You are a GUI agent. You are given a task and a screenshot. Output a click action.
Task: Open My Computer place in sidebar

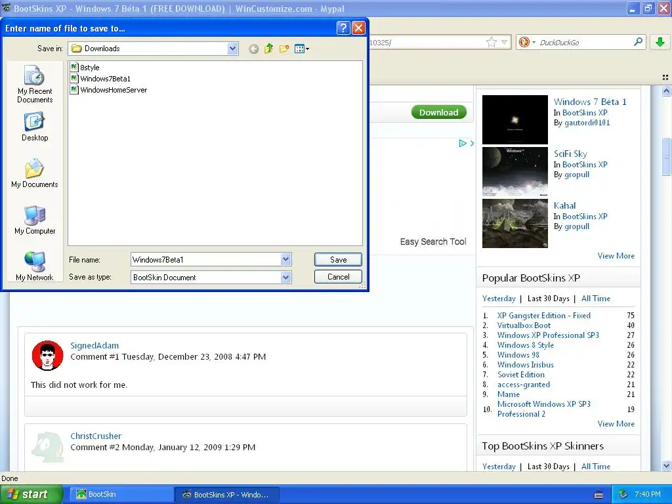click(35, 220)
